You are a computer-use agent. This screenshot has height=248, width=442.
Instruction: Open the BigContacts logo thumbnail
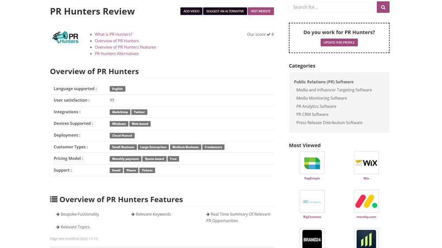point(312,201)
